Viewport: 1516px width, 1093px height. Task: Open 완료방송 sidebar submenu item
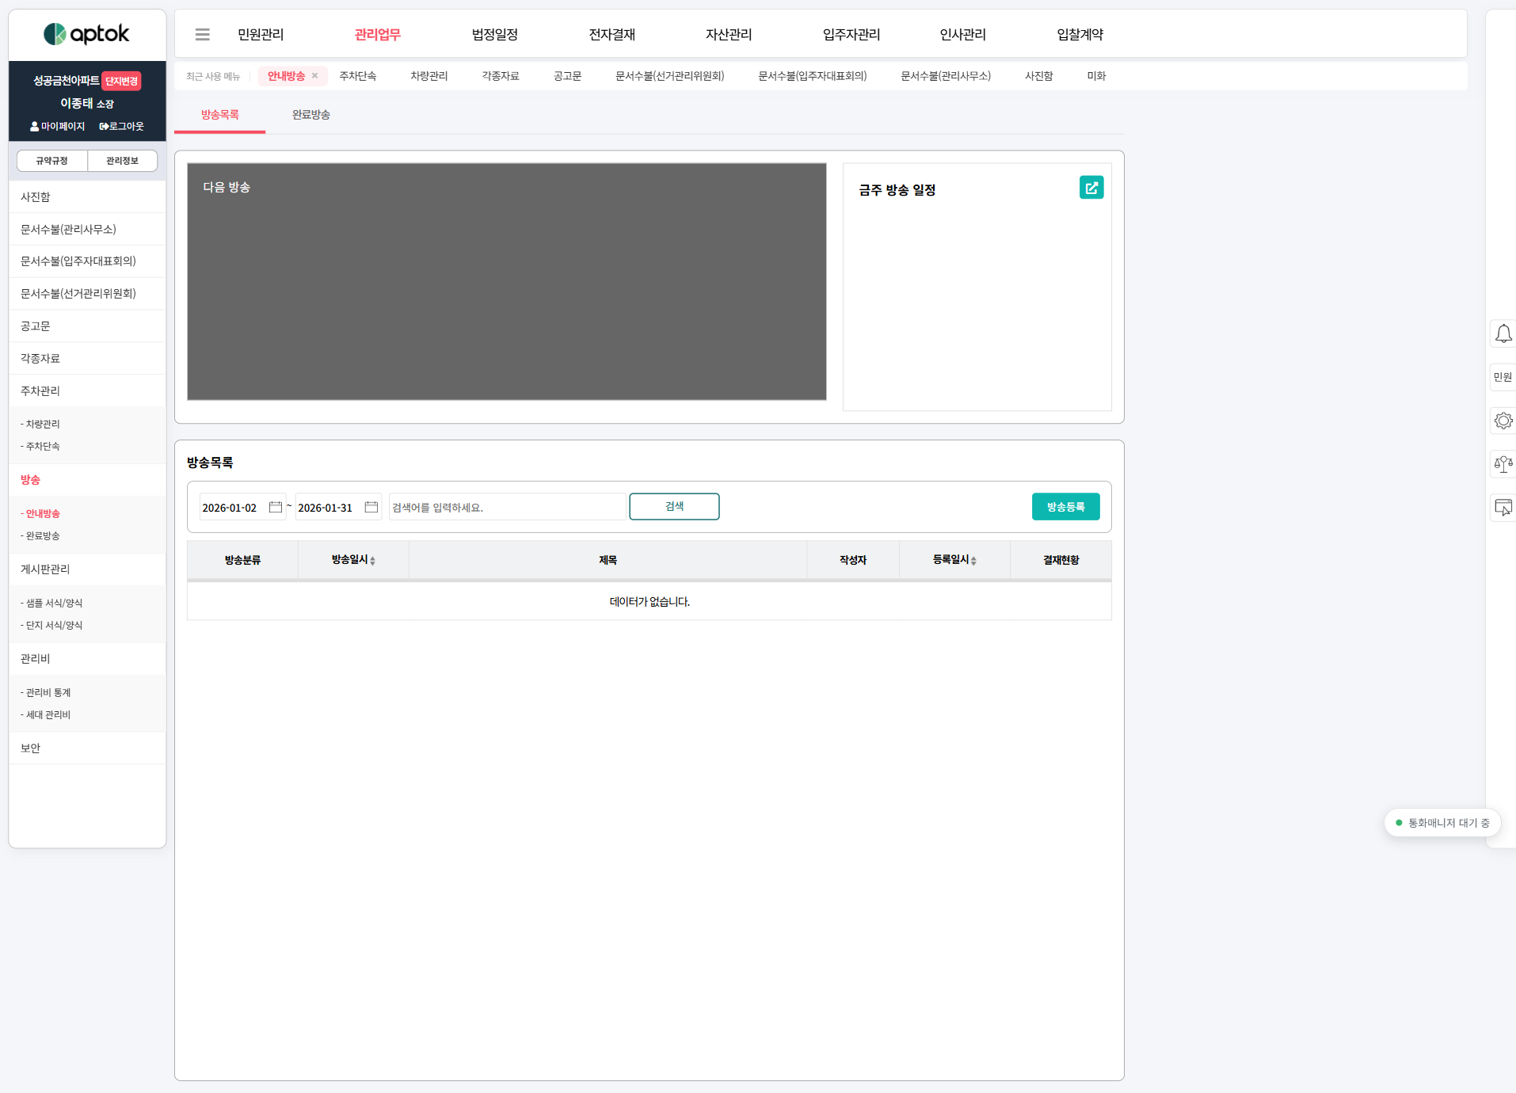(x=40, y=536)
